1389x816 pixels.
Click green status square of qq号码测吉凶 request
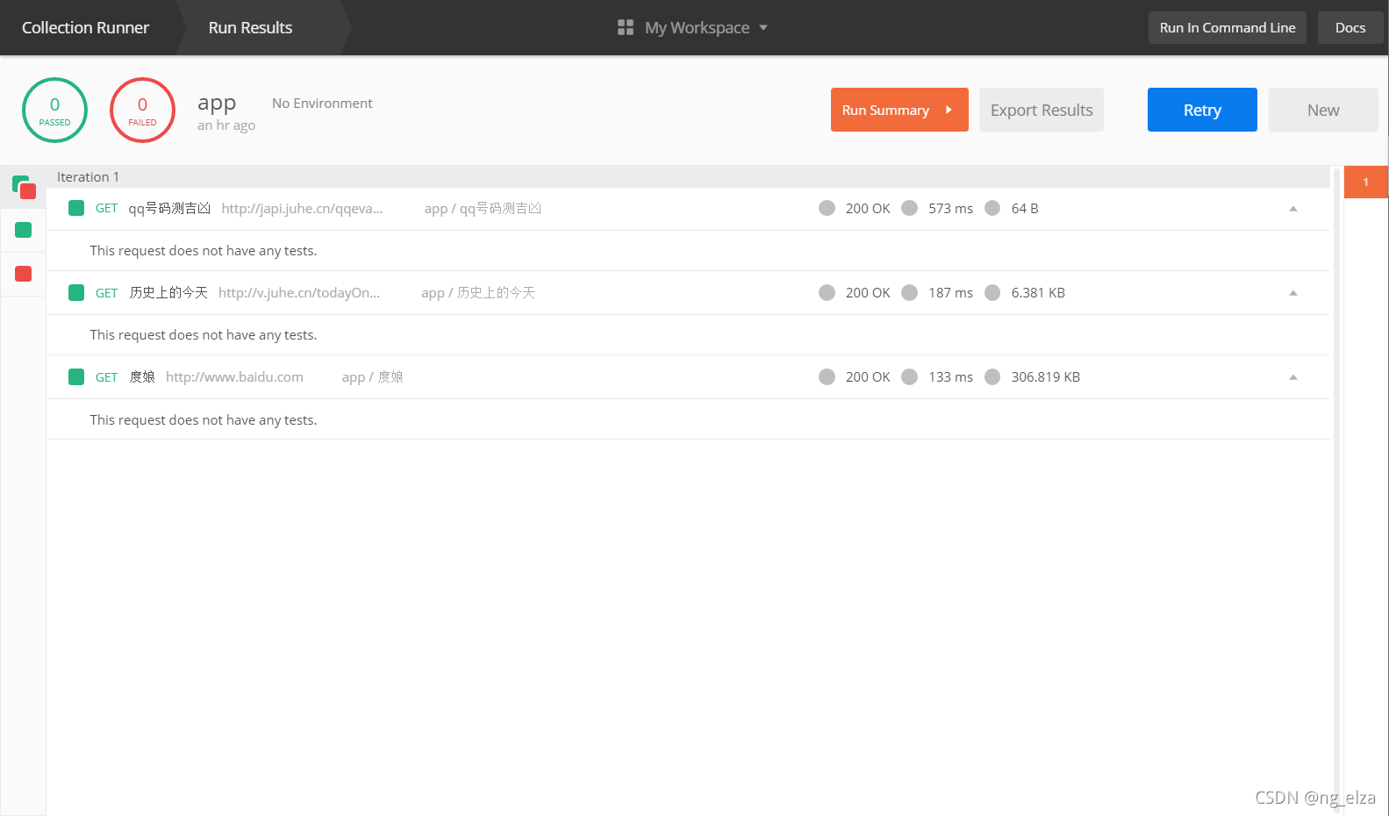76,208
